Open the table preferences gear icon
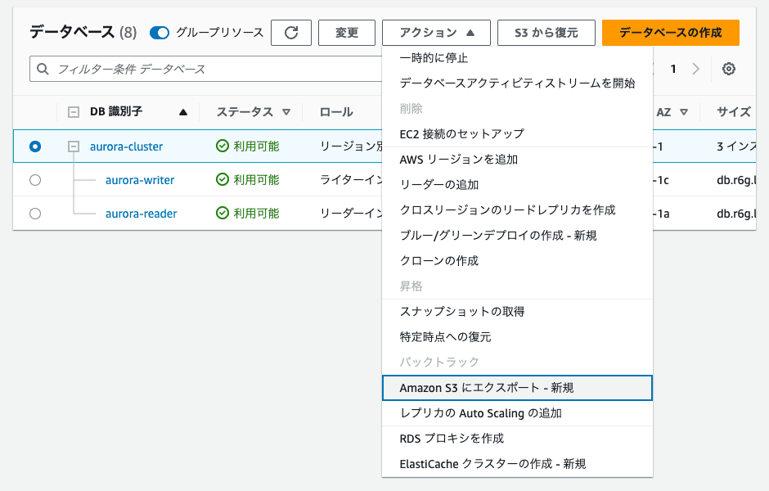The height and width of the screenshot is (491, 769). tap(728, 69)
